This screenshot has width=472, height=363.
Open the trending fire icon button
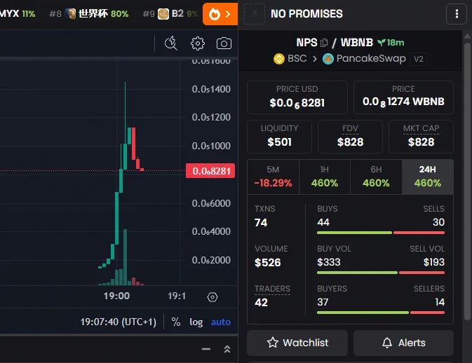220,14
